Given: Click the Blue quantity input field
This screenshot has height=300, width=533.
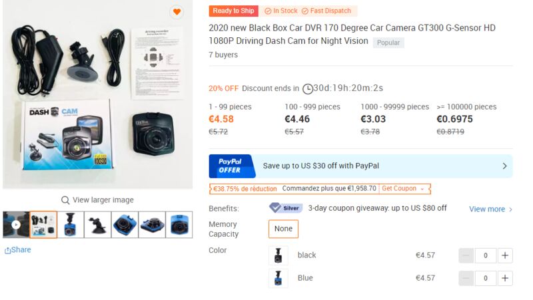Looking at the screenshot, I should point(486,278).
